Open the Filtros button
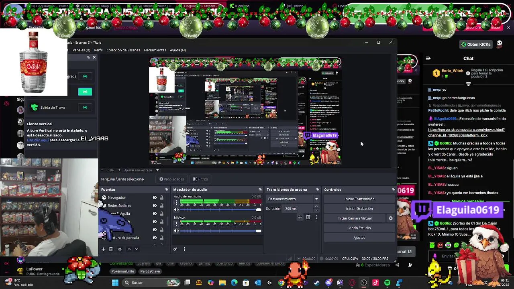The image size is (514, 289). click(x=200, y=179)
